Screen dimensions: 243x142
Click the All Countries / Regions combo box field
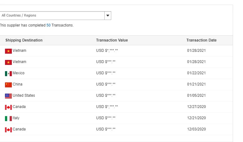pos(51,16)
